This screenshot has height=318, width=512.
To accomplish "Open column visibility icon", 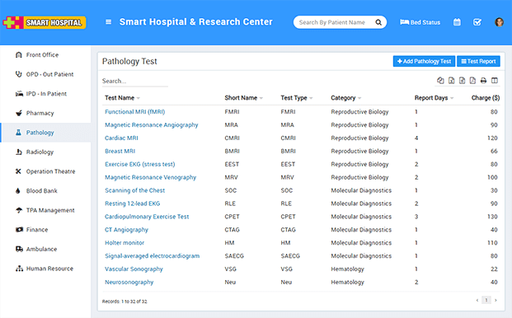I will pos(495,80).
